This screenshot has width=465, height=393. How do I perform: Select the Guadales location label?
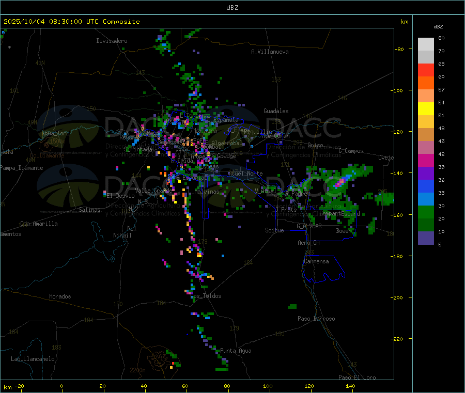point(276,111)
